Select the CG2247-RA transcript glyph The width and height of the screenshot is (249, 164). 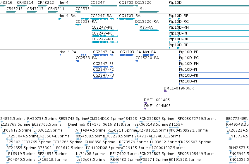pos(104,19)
